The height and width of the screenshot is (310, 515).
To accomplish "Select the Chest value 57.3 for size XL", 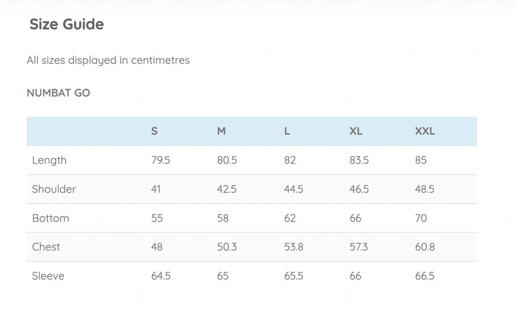I will [x=359, y=247].
